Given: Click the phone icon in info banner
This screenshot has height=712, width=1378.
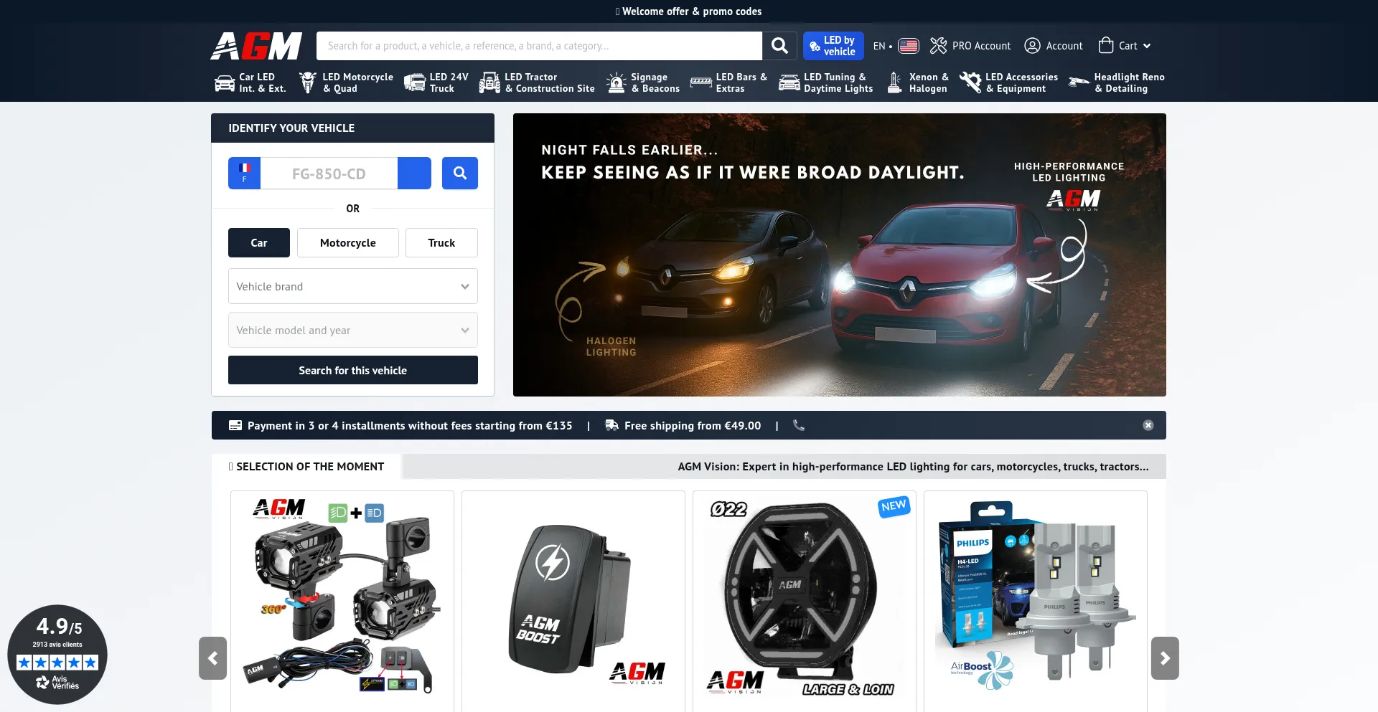Looking at the screenshot, I should tap(799, 425).
